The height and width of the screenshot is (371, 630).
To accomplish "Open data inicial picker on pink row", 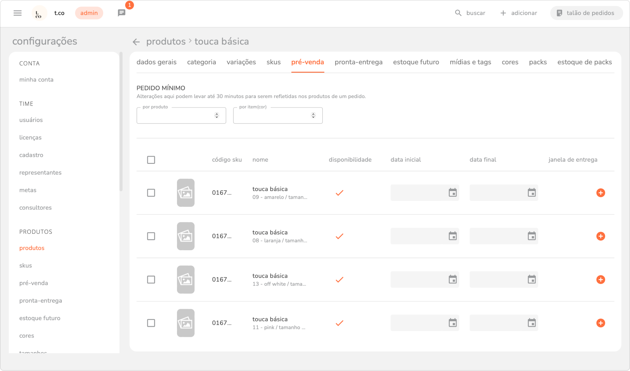I will (x=452, y=323).
